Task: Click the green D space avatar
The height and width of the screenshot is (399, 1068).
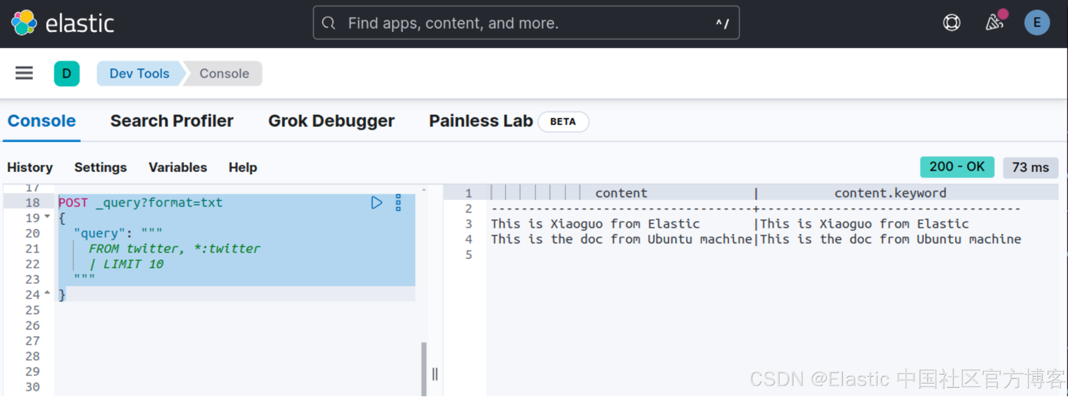Action: click(x=67, y=73)
